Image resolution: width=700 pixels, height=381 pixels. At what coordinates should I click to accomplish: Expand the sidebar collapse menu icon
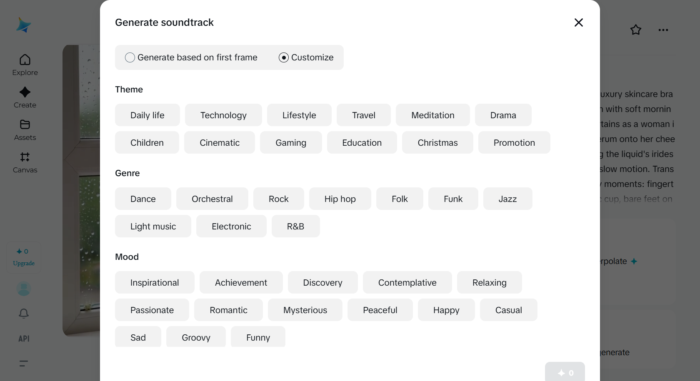pos(24,364)
